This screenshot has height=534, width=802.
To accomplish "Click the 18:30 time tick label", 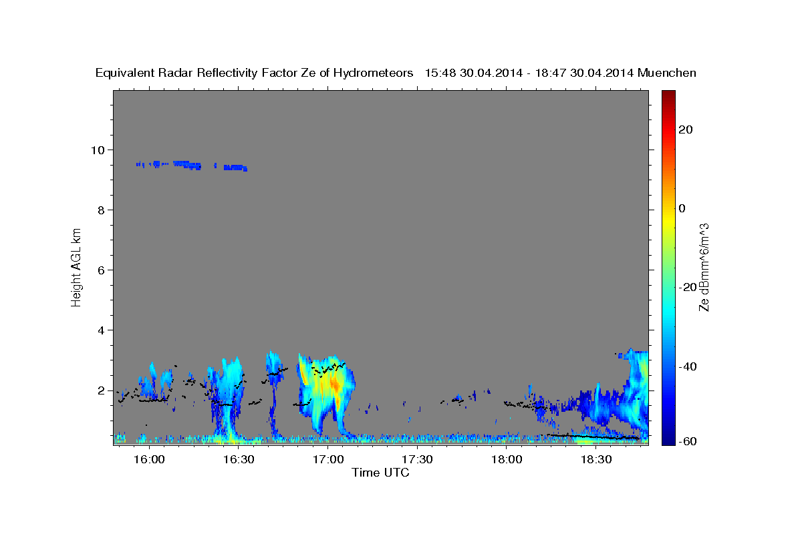I will [x=597, y=459].
